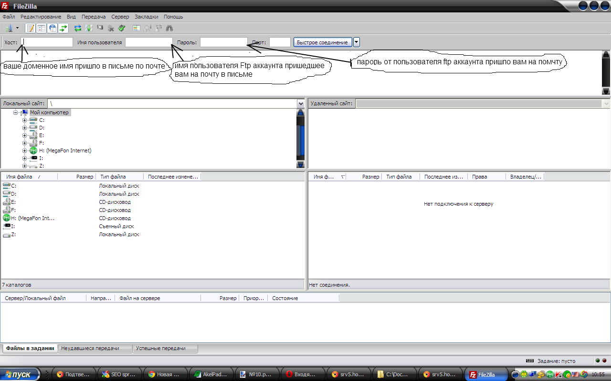Viewport: 611px width, 381px height.
Task: Click local tree scrollbar down arrow
Action: click(x=301, y=164)
